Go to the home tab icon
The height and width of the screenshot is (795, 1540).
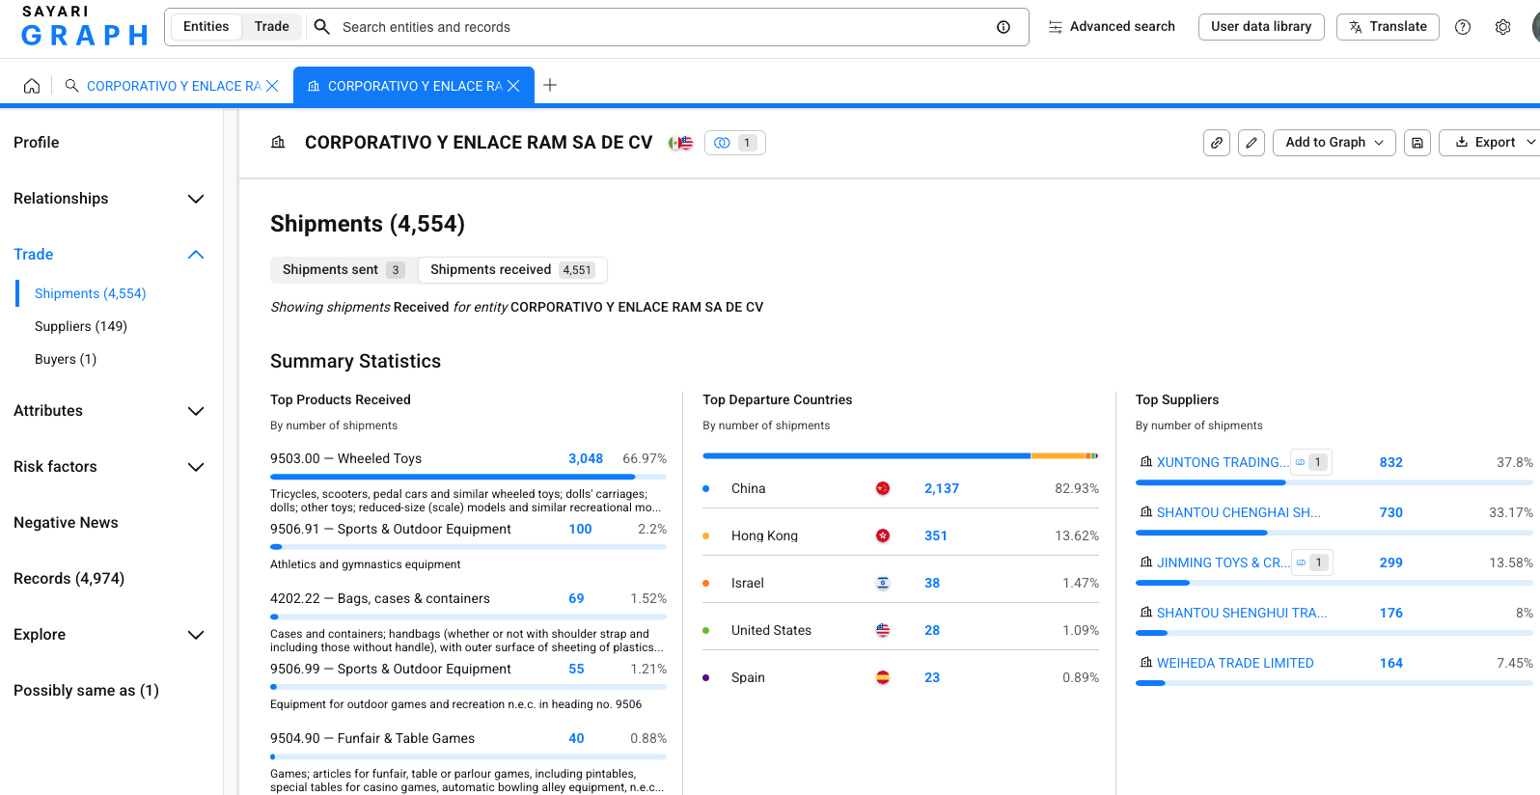point(32,86)
